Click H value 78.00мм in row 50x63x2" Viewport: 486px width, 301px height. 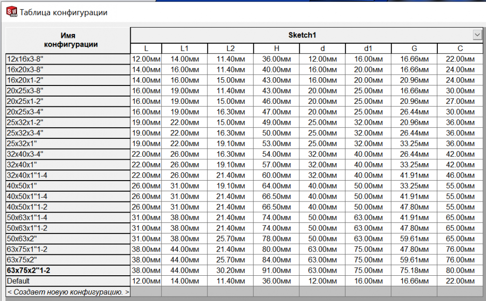277,239
